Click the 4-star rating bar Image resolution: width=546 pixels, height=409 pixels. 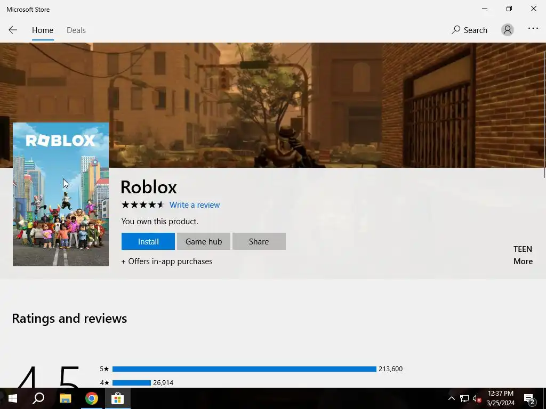tap(132, 383)
